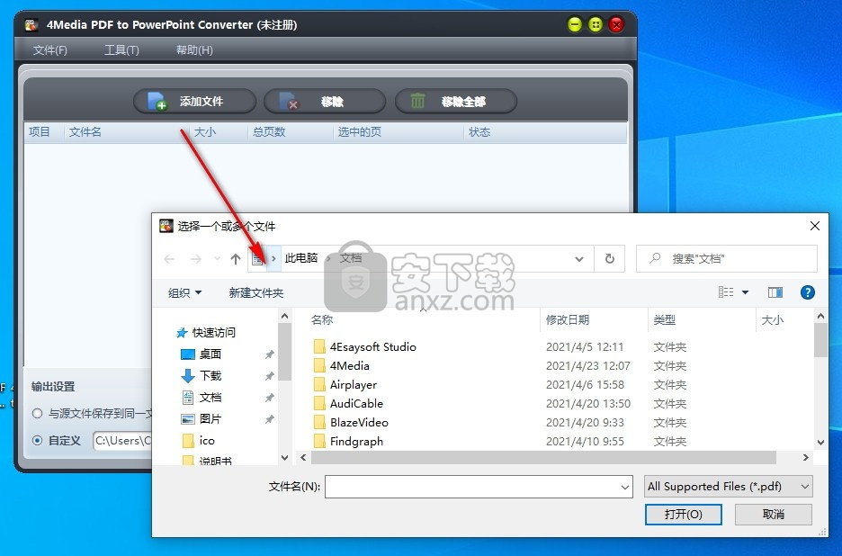The height and width of the screenshot is (556, 842).
Task: Select the 4Media folder
Action: 350,366
